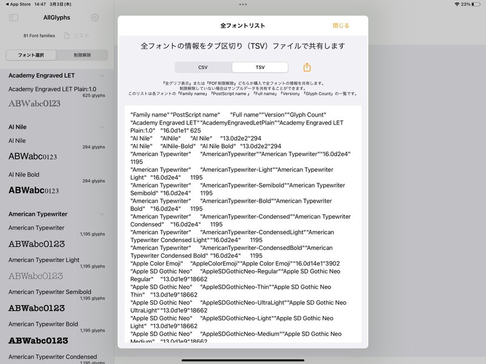This screenshot has height=364, width=486.
Task: Tap the clock showing 14:47
Action: tap(40, 4)
